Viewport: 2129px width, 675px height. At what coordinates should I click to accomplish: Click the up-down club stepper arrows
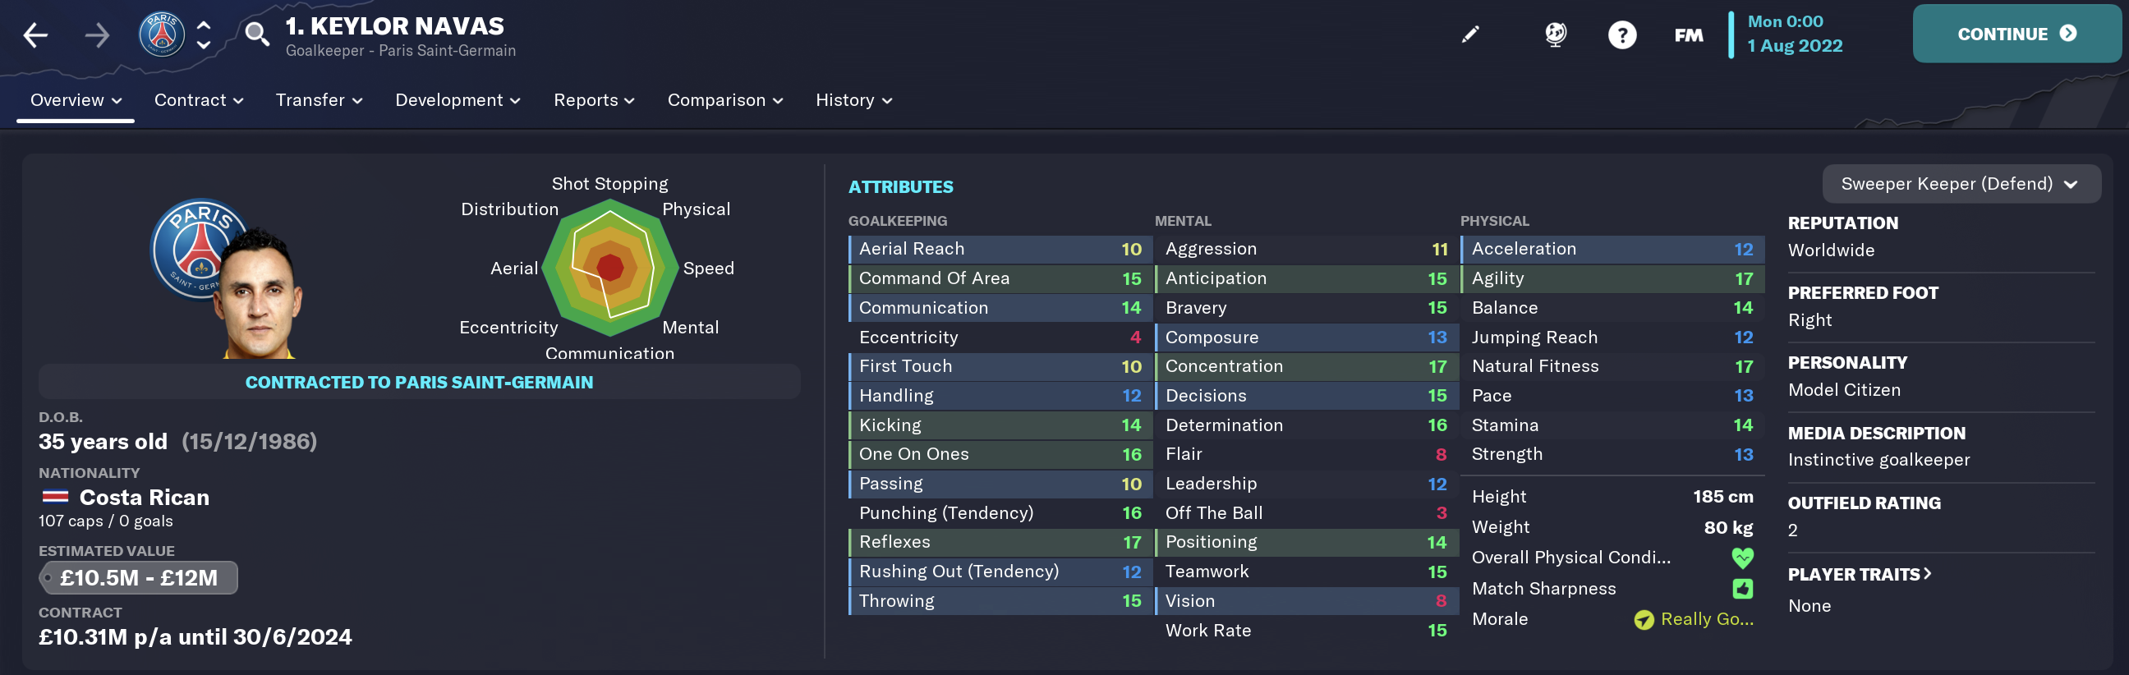coord(204,34)
